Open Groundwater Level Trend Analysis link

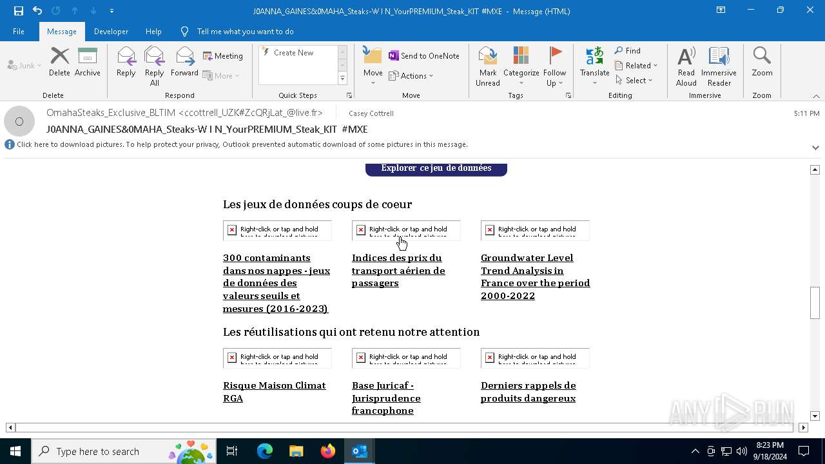[536, 276]
